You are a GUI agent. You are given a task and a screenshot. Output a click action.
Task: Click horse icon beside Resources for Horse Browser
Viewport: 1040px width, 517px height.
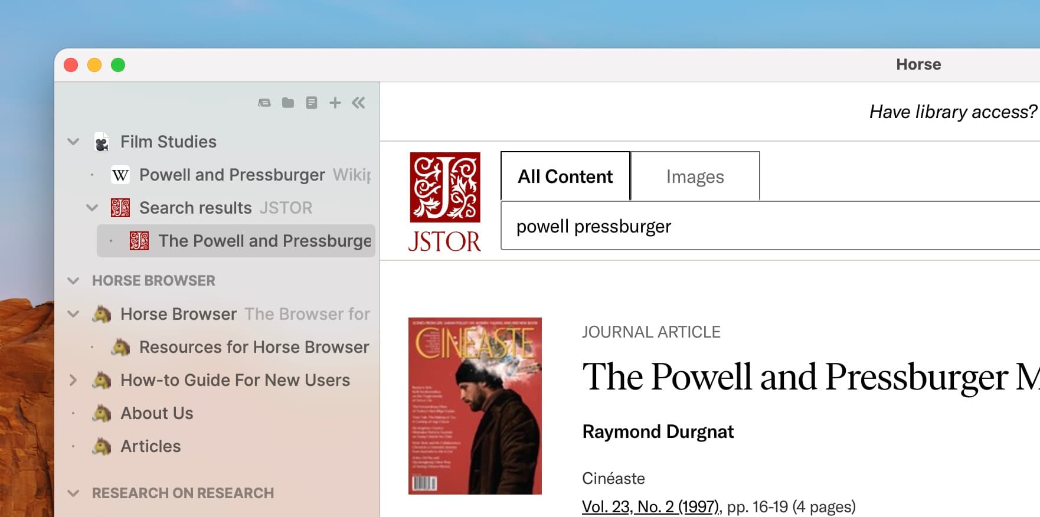(x=120, y=347)
